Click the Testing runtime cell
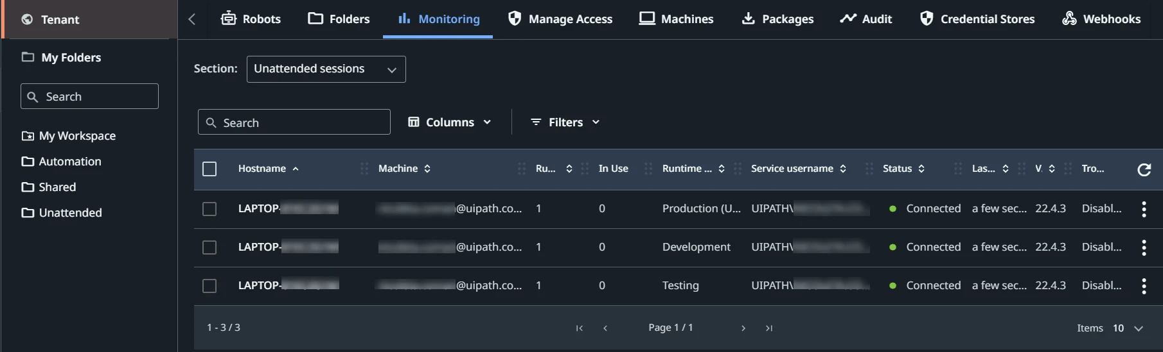The width and height of the screenshot is (1163, 352). 680,286
